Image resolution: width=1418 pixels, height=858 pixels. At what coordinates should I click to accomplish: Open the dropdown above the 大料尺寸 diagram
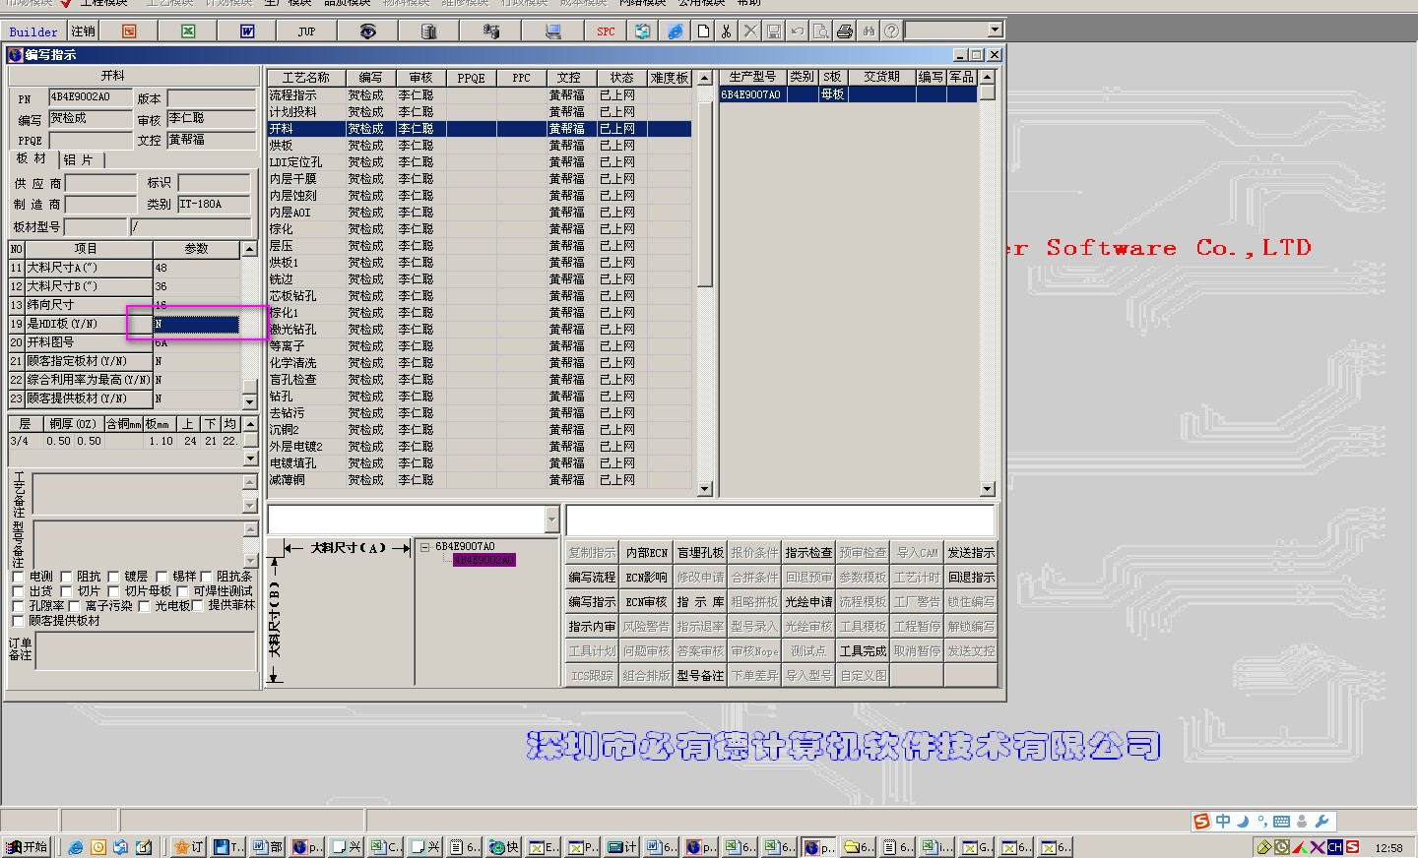click(551, 520)
